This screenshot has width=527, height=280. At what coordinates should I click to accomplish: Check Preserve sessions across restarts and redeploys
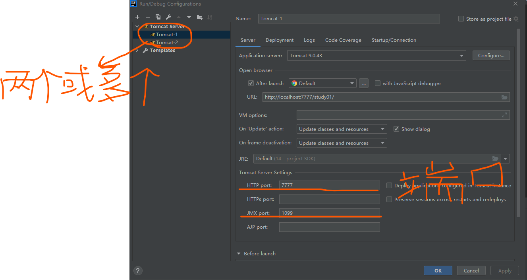click(389, 199)
